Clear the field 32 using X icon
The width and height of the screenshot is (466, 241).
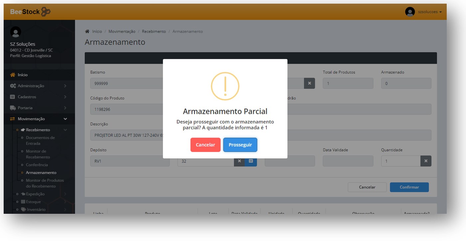[239, 161]
